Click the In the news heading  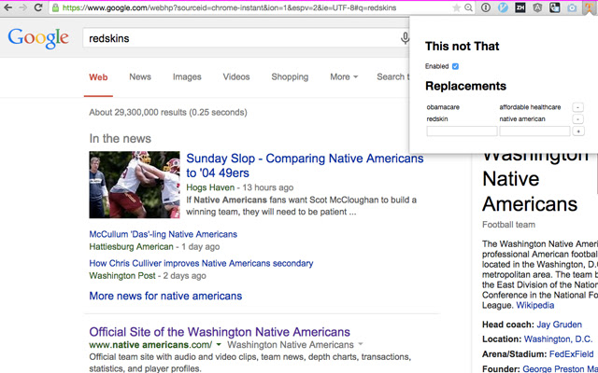pos(121,139)
